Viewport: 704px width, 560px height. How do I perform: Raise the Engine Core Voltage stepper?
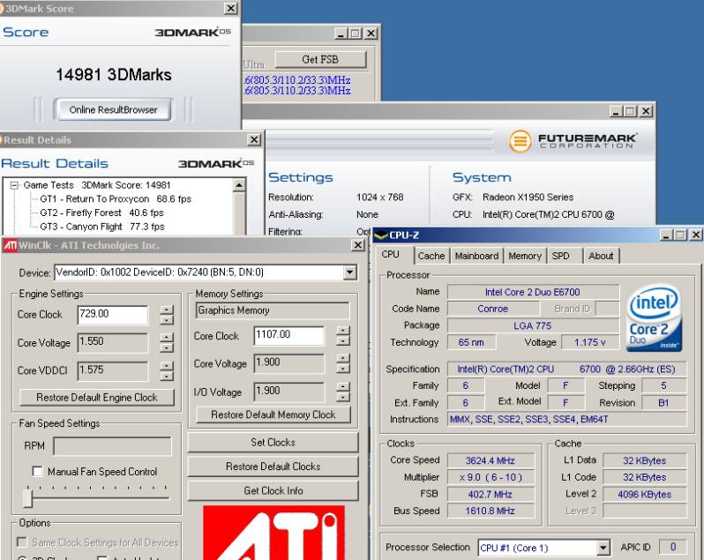click(167, 337)
